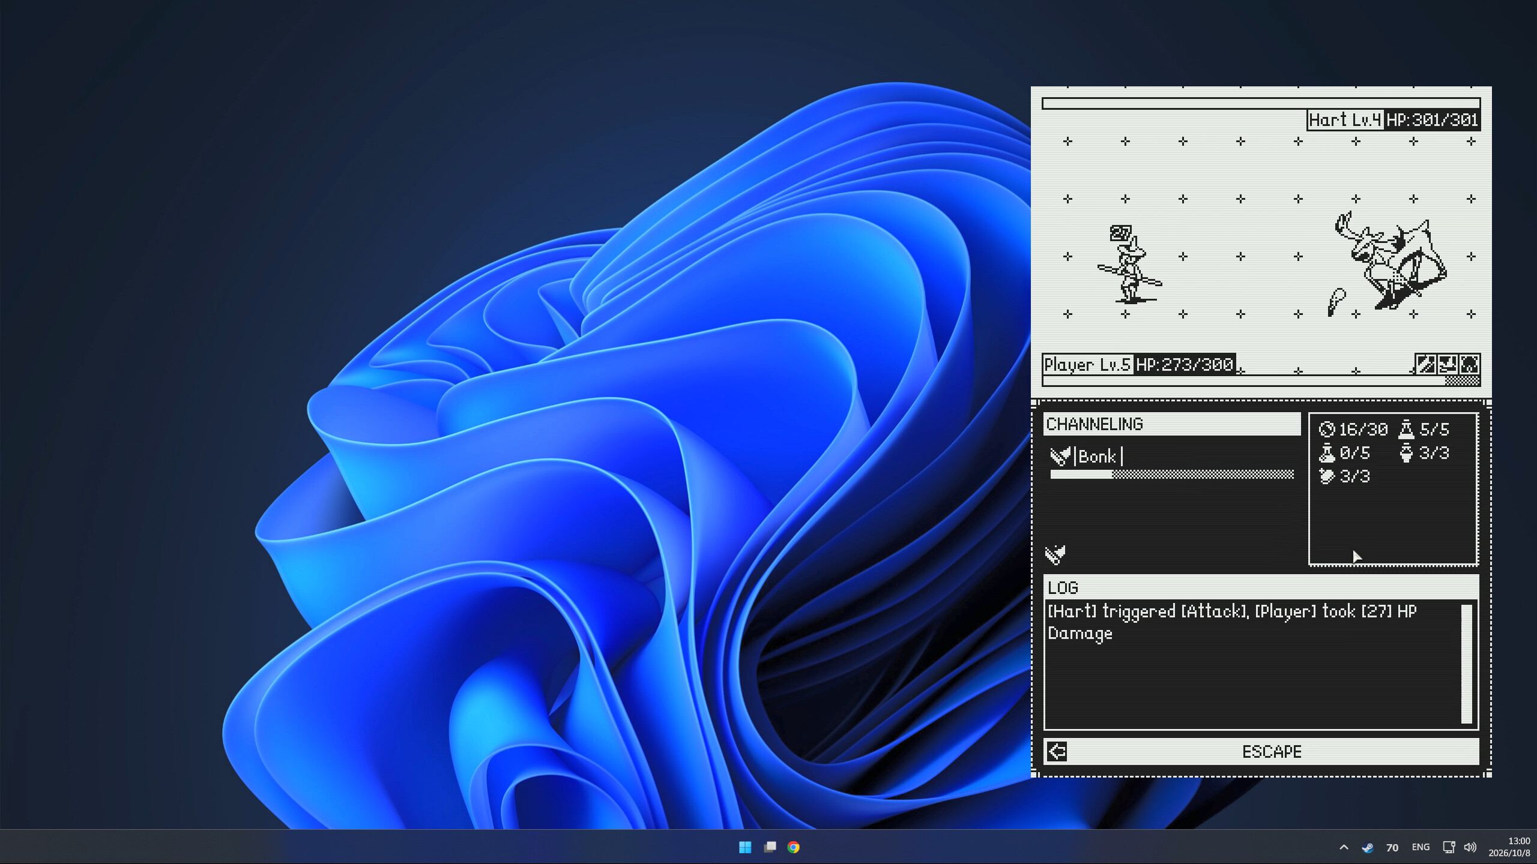The width and height of the screenshot is (1537, 864).
Task: Open Google Chrome from the taskbar
Action: [x=794, y=847]
